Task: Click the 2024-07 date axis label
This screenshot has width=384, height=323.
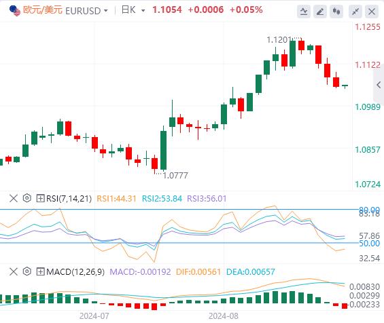Action: 94,316
